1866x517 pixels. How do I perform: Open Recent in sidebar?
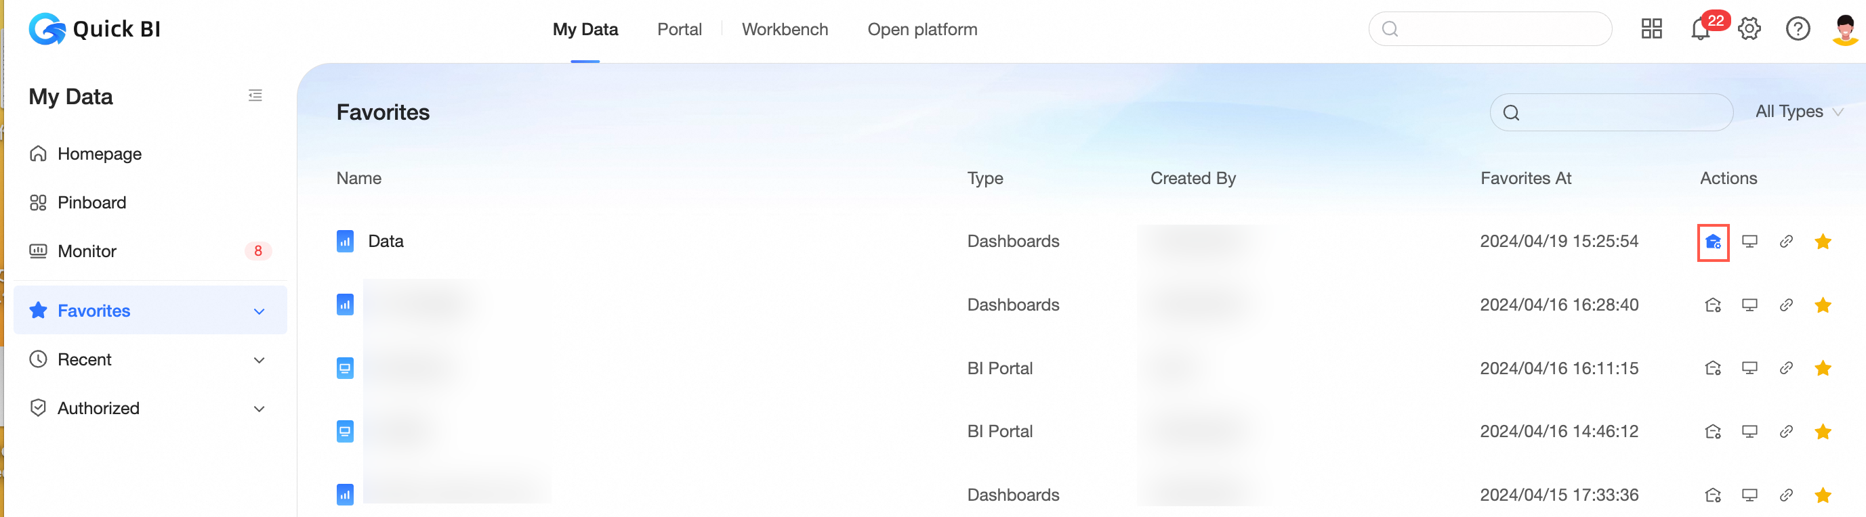pos(150,359)
